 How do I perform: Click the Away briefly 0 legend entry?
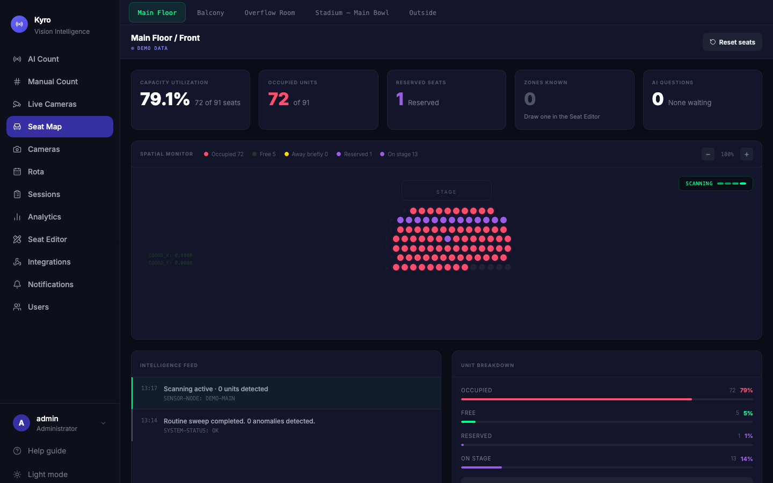[x=306, y=154]
